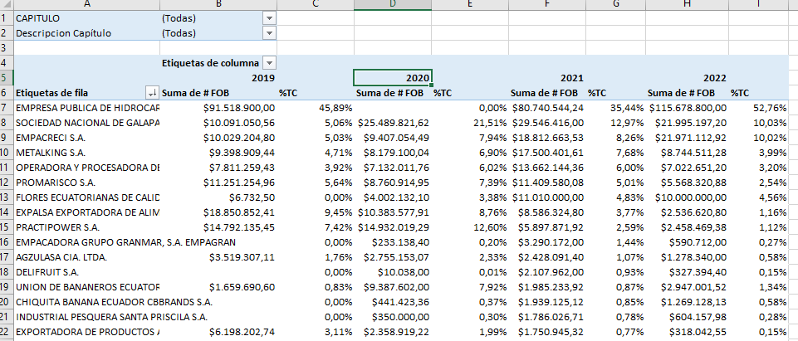Select row 7 header
The width and height of the screenshot is (798, 341).
[7, 108]
